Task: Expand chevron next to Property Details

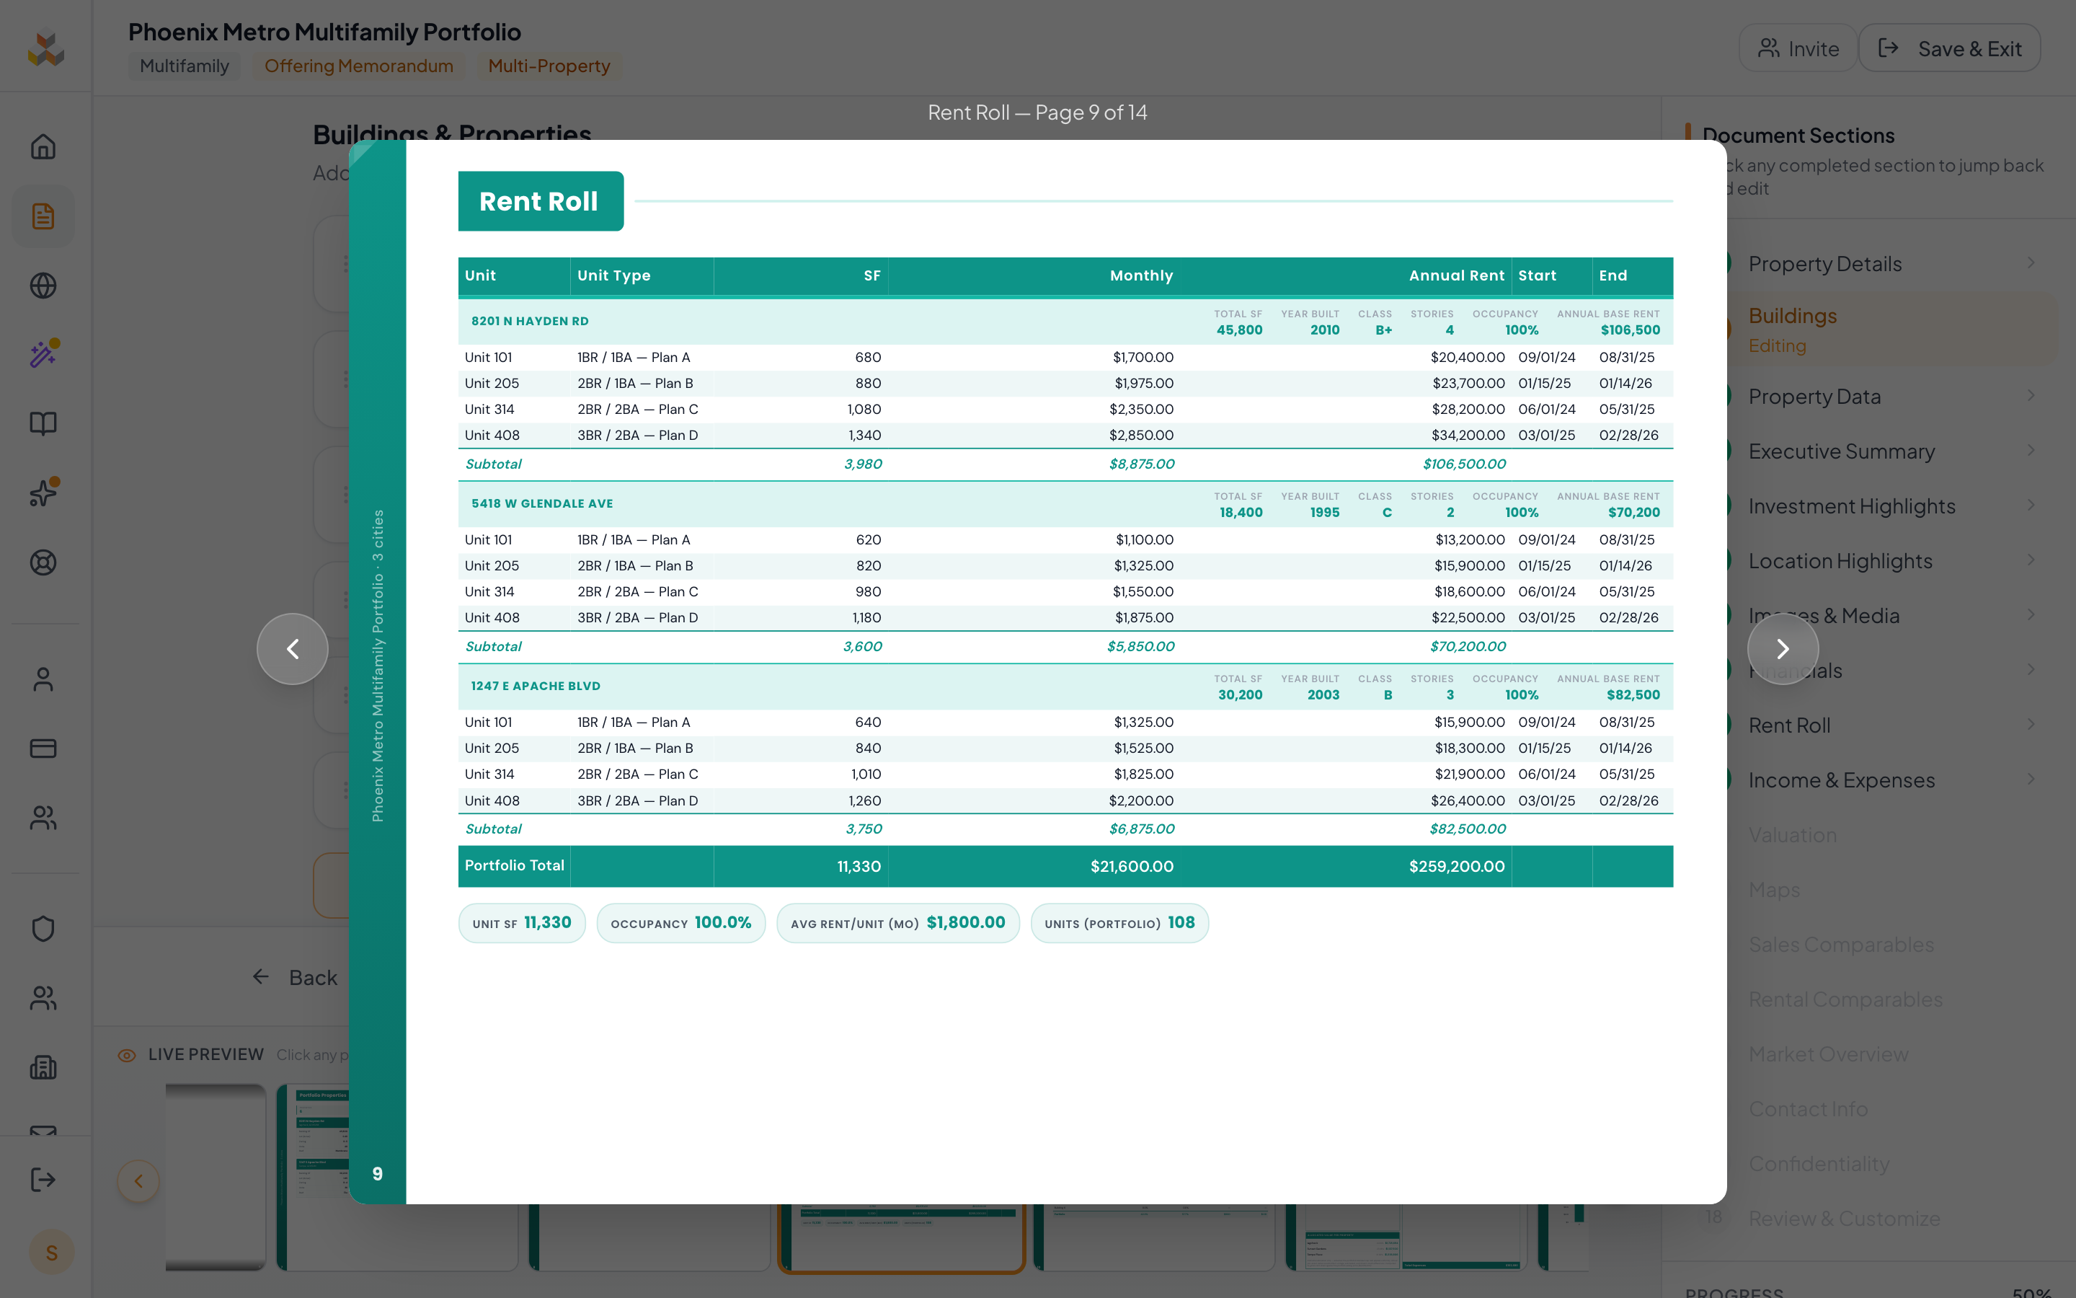Action: click(2031, 262)
